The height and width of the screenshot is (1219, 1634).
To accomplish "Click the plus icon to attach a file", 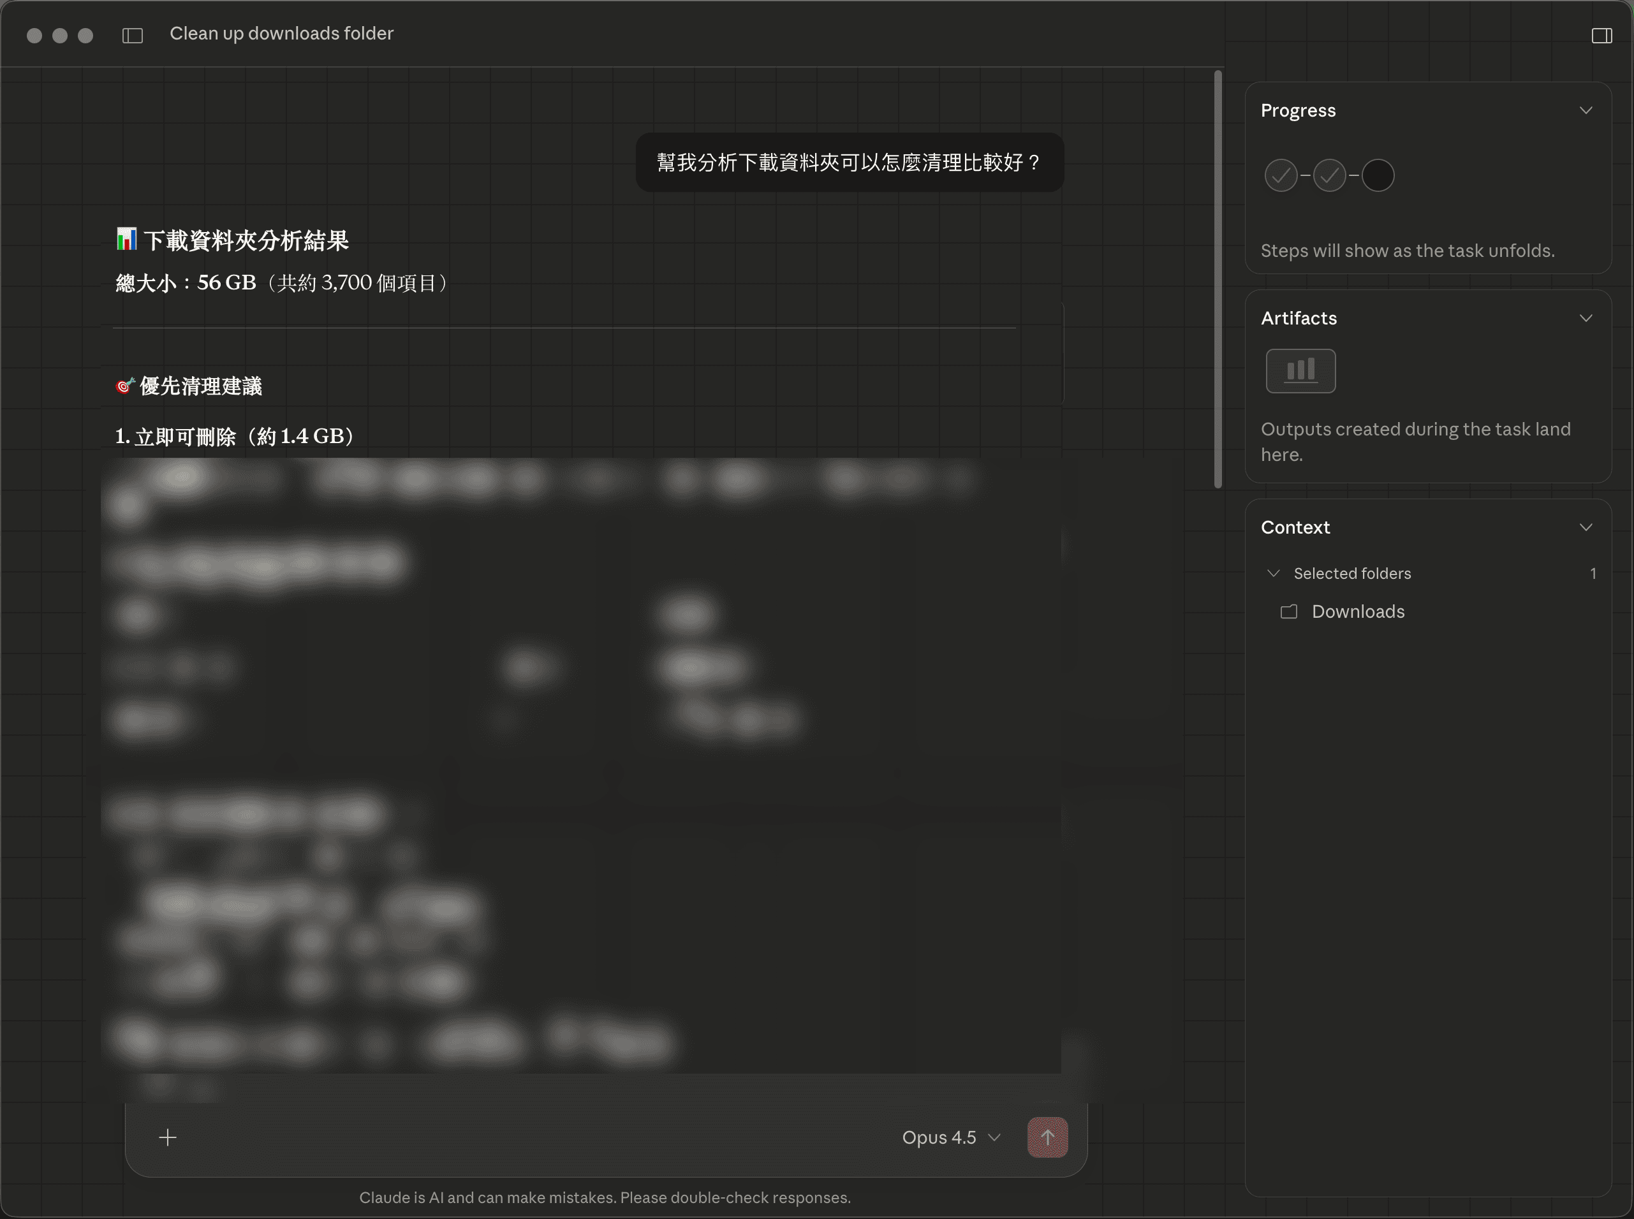I will click(x=168, y=1137).
